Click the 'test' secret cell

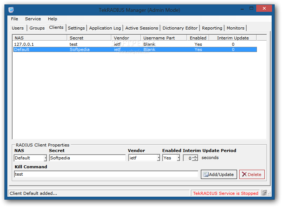point(74,44)
